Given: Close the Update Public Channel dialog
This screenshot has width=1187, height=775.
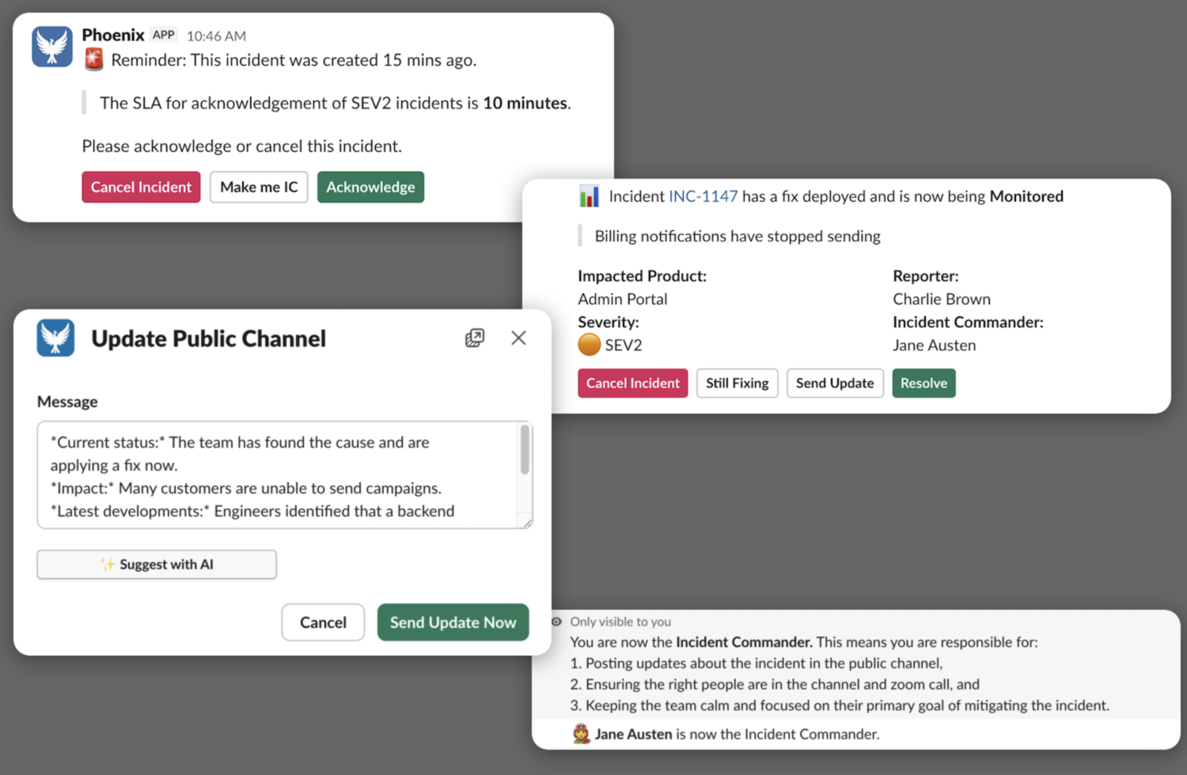Looking at the screenshot, I should coord(518,338).
